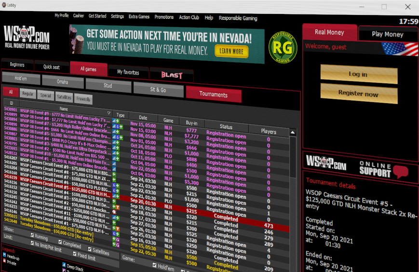Screen dimensions: 419x272
Task: Toggle the Fixed limit checkbox
Action: pos(75,254)
